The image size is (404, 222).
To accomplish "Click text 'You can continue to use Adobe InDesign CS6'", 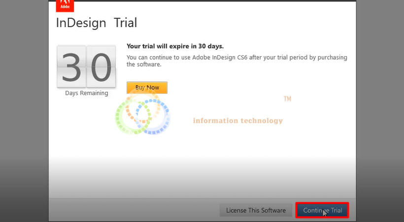I will point(187,57).
